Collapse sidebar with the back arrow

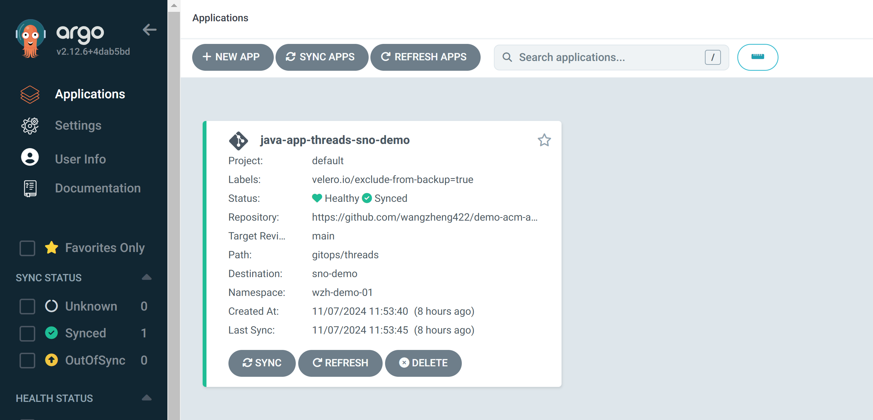pyautogui.click(x=149, y=30)
